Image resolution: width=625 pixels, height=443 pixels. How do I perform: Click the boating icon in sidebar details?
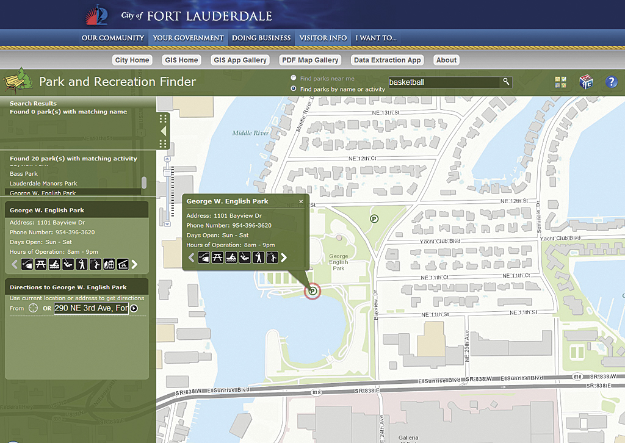pyautogui.click(x=54, y=264)
